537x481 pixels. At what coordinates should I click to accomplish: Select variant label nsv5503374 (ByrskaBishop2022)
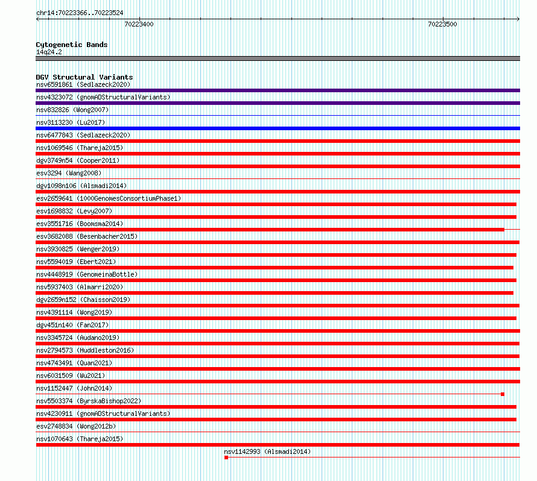(89, 401)
